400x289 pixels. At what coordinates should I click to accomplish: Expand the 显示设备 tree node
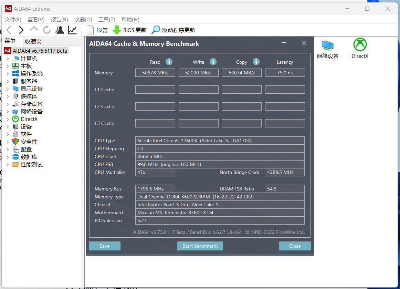(8, 89)
